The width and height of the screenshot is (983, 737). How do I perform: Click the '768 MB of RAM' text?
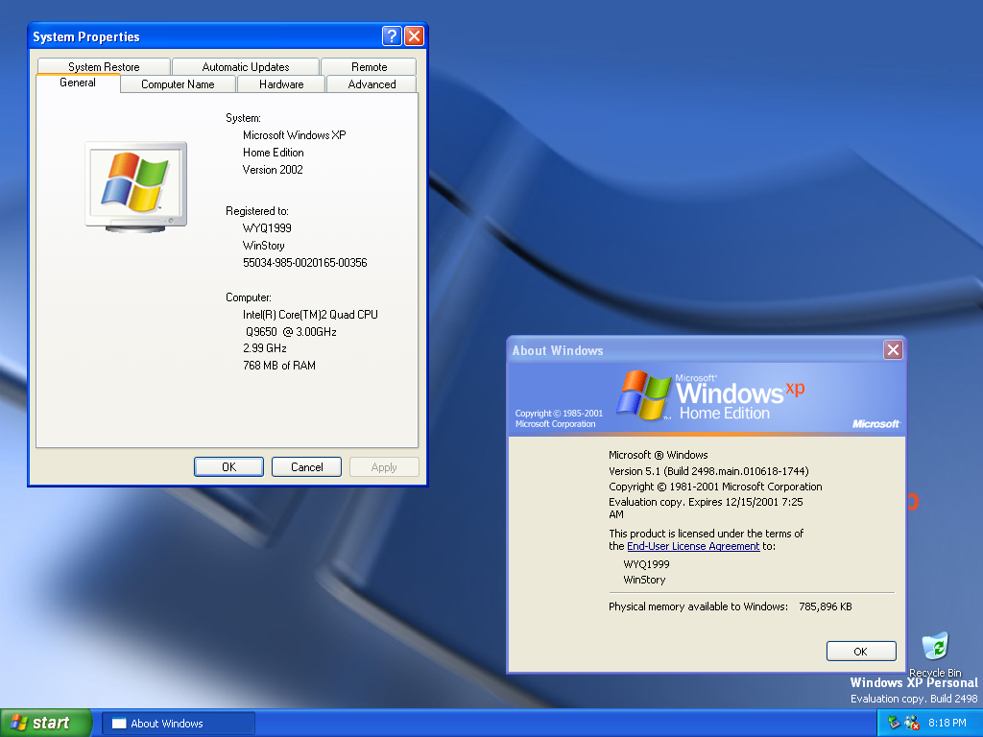279,366
